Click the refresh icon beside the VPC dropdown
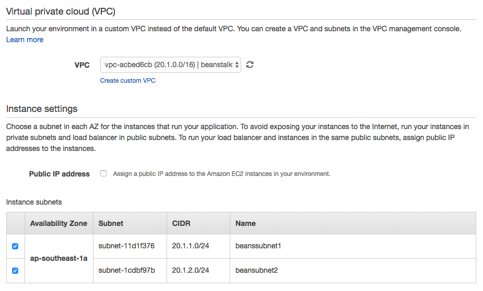 click(250, 65)
